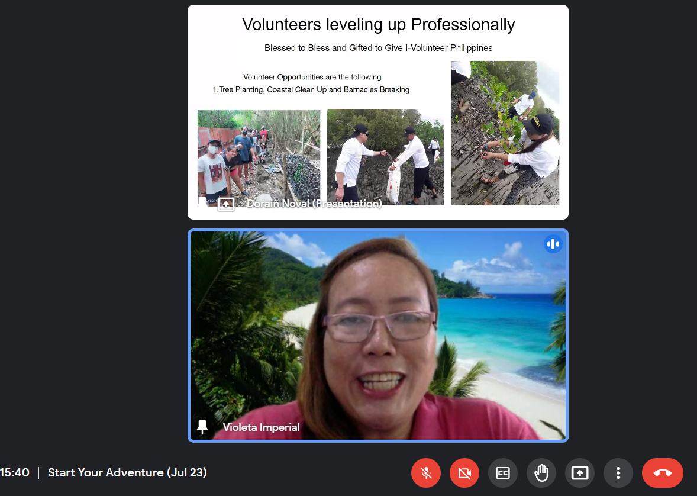
Task: Click the blue speaking audio indicator
Action: pos(553,244)
